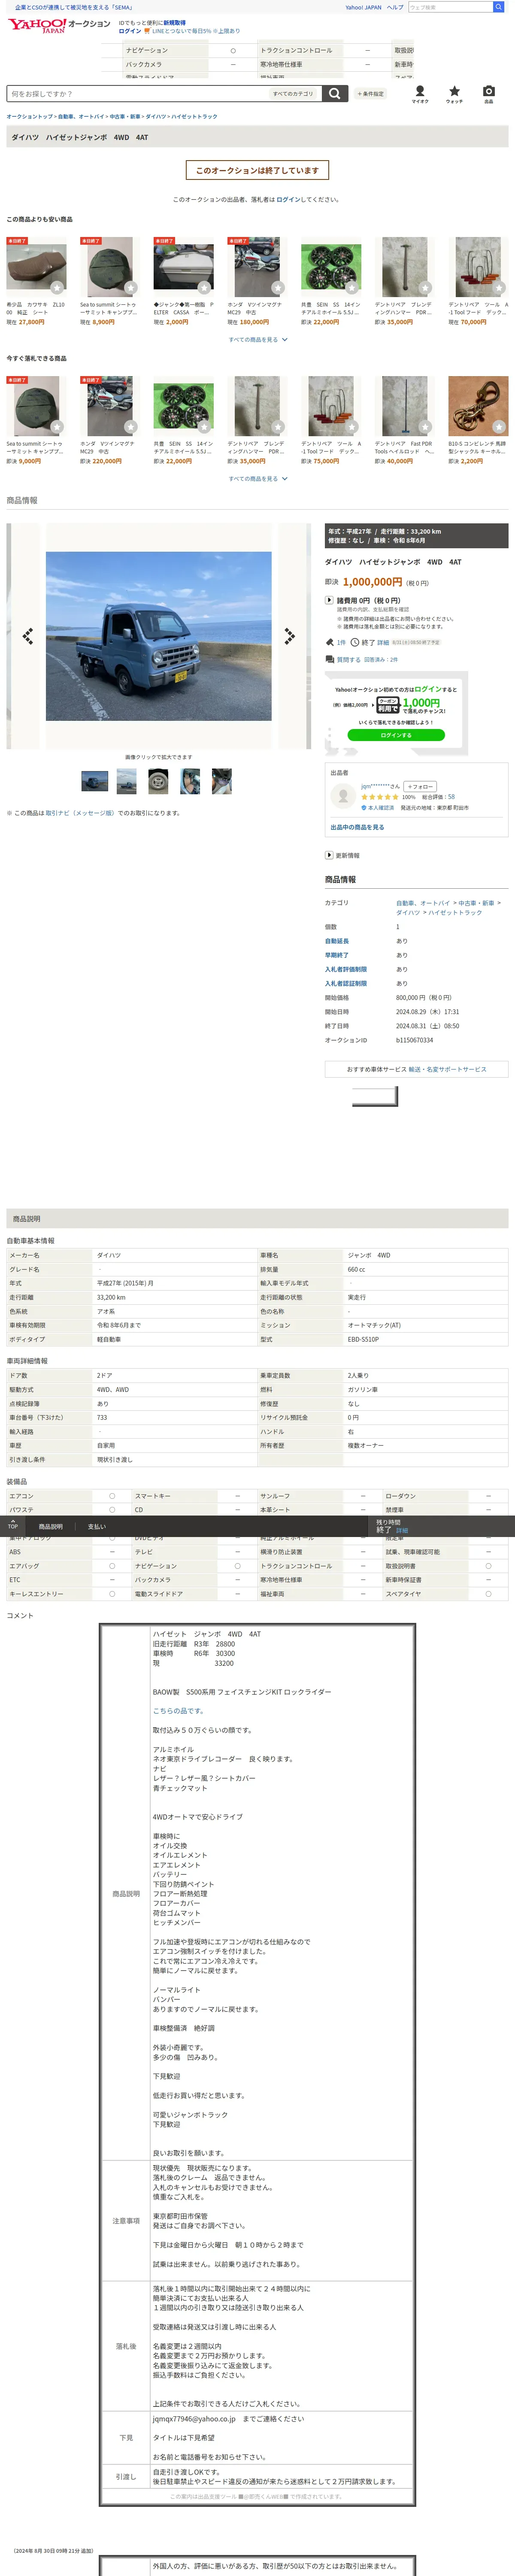Open the 自動延長 help link
The height and width of the screenshot is (2576, 515).
[337, 941]
